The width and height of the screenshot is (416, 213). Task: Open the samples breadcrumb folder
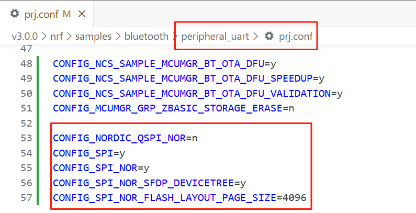point(93,36)
